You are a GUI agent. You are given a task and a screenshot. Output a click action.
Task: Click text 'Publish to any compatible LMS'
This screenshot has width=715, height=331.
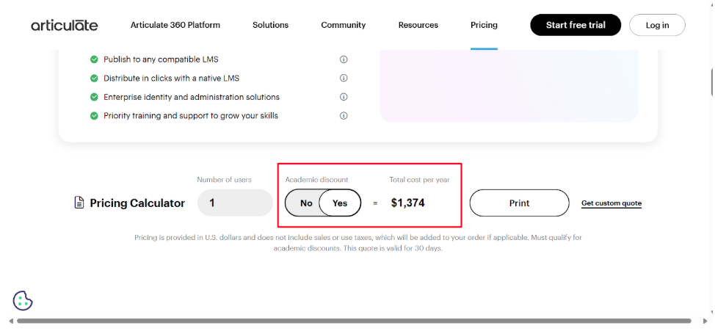pos(161,59)
